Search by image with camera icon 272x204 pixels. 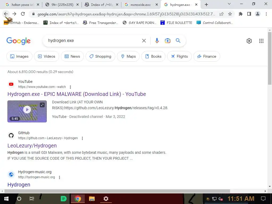click(x=167, y=41)
